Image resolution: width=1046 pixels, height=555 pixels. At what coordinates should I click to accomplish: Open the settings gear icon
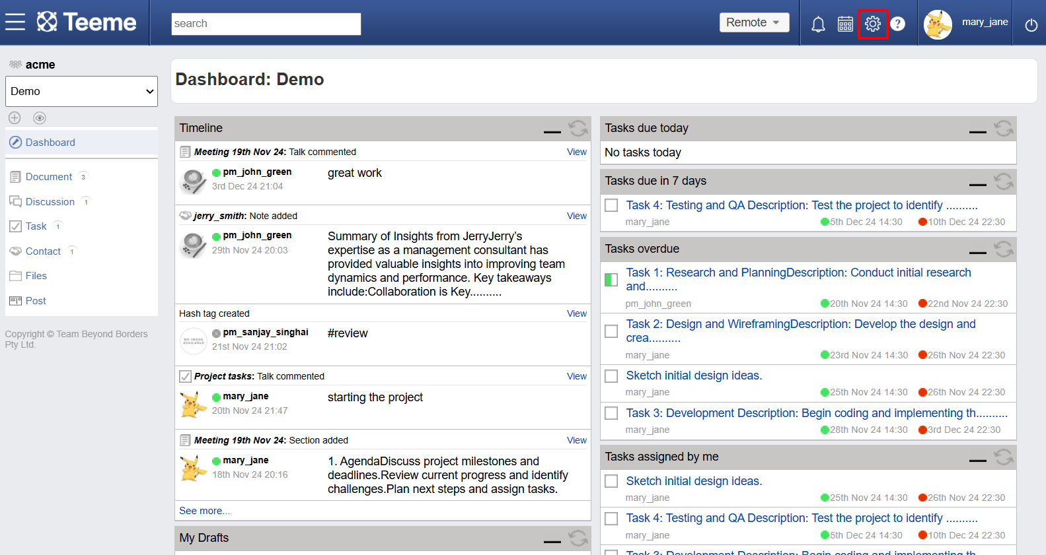(872, 24)
